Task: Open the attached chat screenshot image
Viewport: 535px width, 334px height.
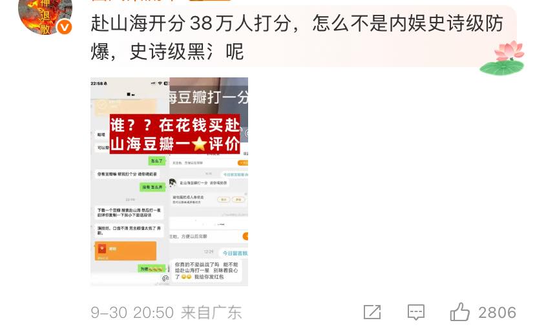Action: pyautogui.click(x=169, y=182)
